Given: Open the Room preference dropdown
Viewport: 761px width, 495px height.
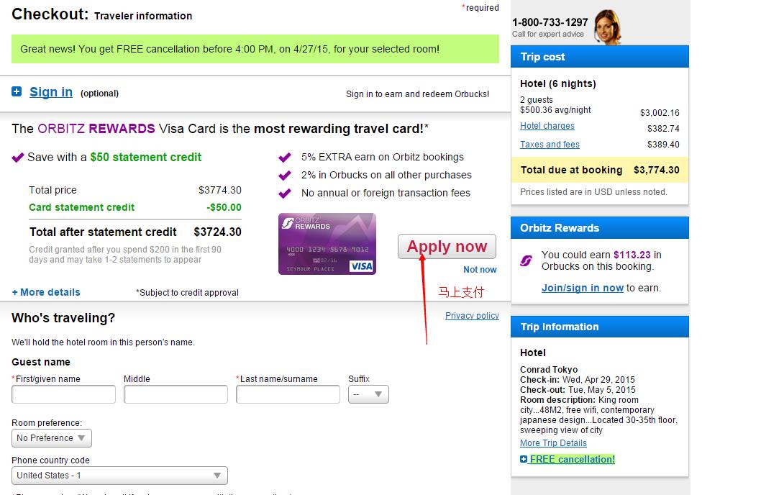Looking at the screenshot, I should pos(52,437).
